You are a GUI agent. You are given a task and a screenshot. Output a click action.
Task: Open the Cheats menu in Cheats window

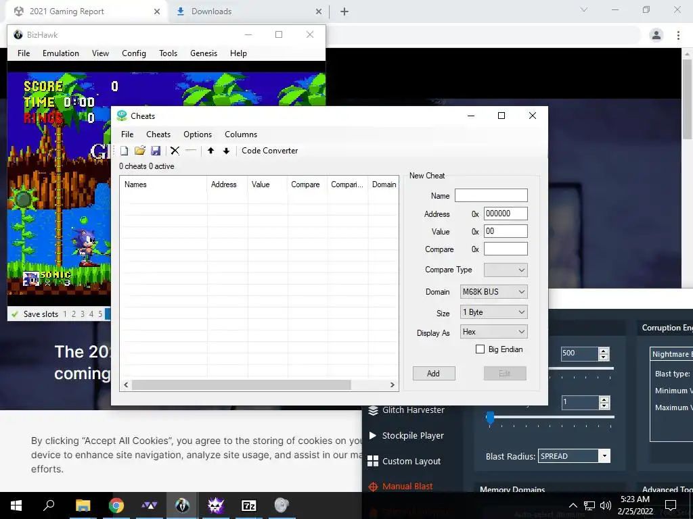click(158, 134)
